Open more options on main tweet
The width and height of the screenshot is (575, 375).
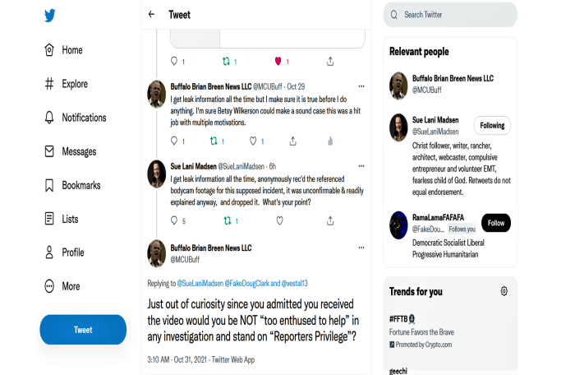coord(361,245)
